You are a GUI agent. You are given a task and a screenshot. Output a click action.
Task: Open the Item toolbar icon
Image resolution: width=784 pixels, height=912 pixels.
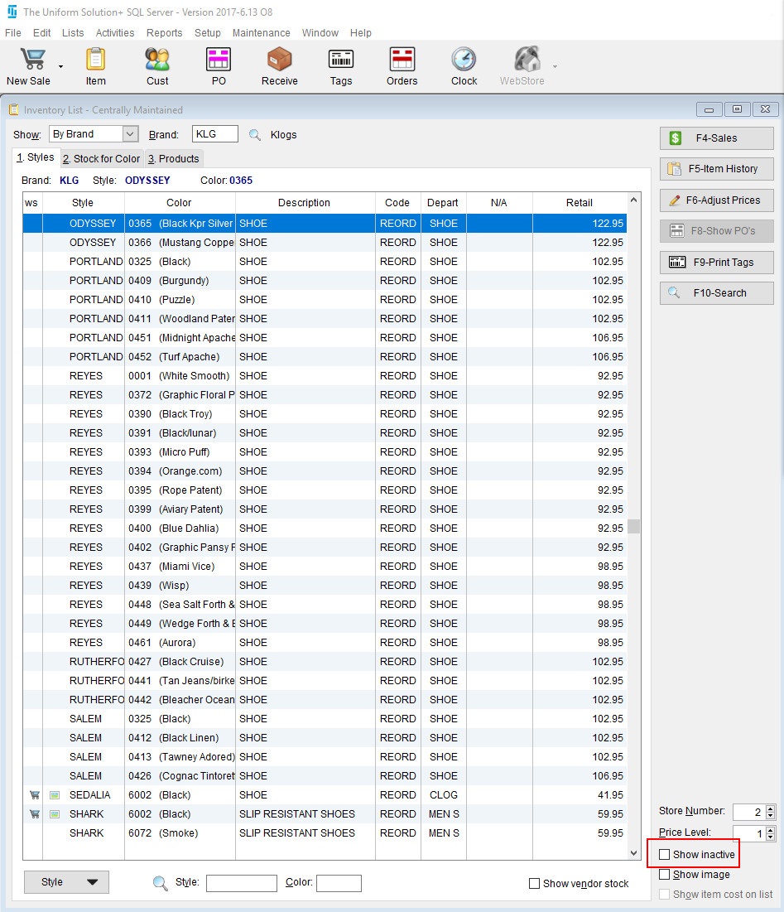pos(95,60)
